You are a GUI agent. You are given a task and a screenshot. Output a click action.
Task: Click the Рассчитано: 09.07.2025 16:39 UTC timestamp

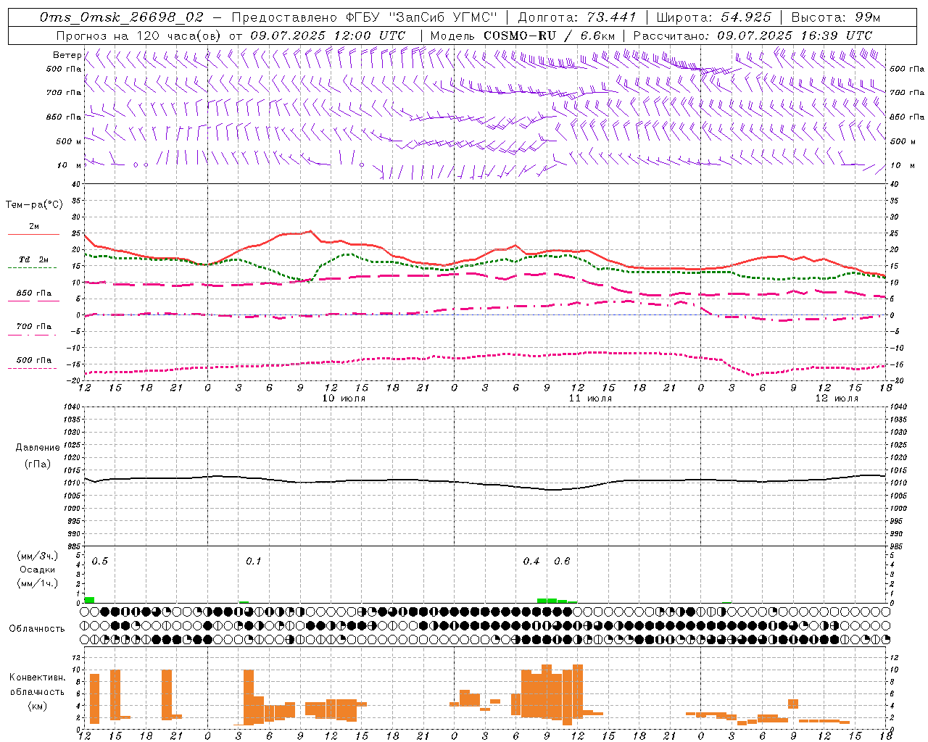click(753, 36)
